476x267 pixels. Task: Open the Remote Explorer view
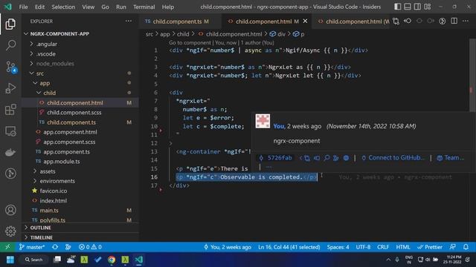10,131
